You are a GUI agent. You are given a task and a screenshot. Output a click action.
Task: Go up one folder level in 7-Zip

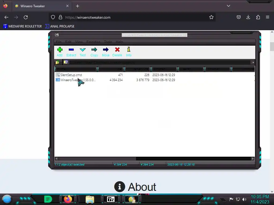(57, 62)
